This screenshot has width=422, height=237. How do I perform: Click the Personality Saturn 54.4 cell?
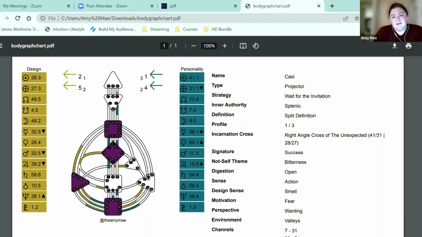[192, 175]
